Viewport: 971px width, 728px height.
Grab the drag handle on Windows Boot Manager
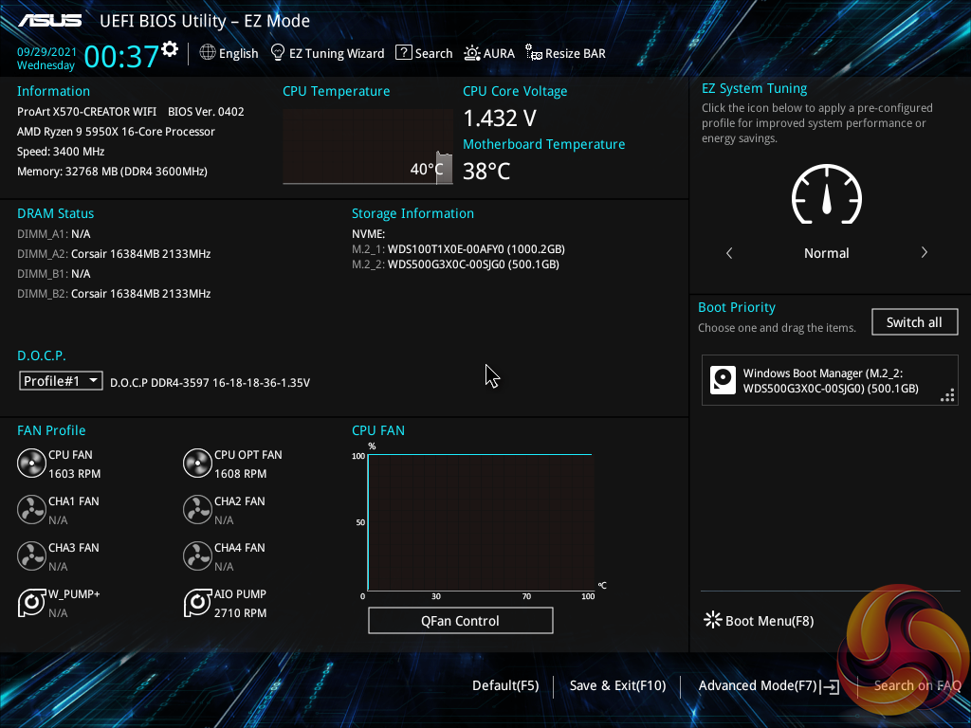[x=947, y=395]
